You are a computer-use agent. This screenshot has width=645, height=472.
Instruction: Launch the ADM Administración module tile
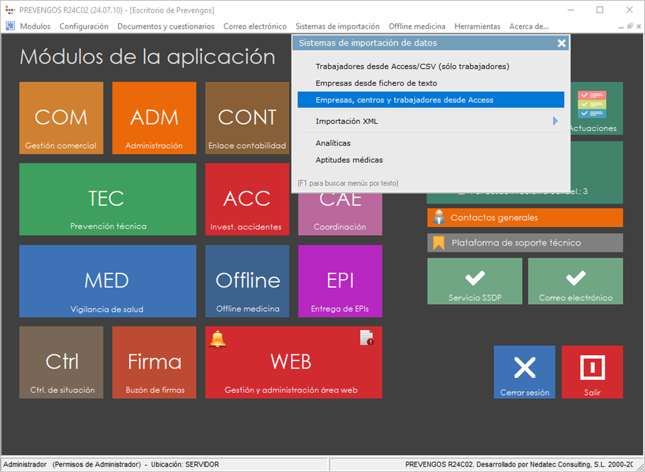[154, 118]
